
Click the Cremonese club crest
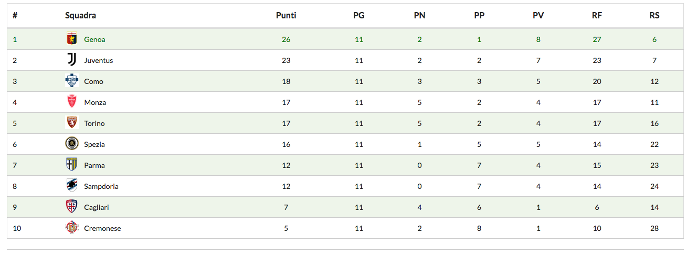pos(71,228)
